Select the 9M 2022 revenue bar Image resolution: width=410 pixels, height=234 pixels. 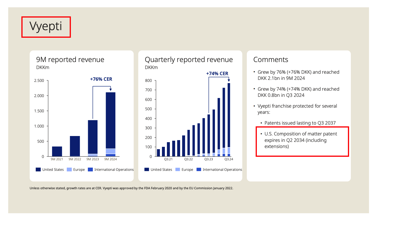[x=75, y=146]
